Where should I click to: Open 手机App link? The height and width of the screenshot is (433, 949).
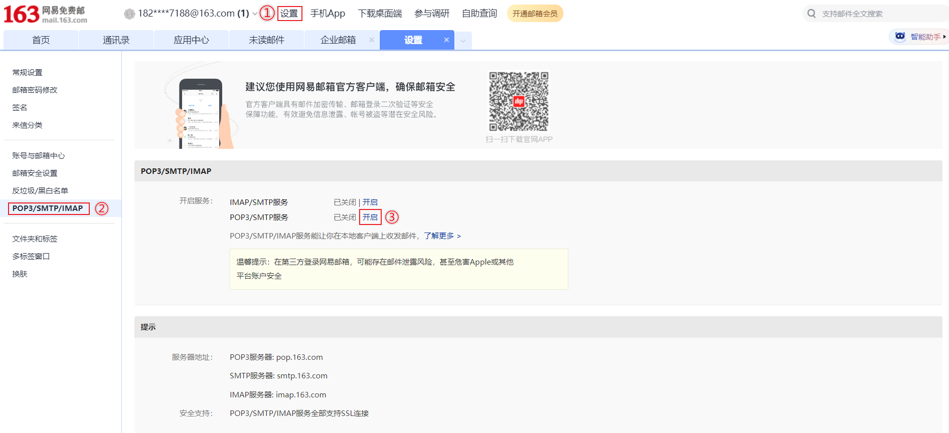pos(328,14)
